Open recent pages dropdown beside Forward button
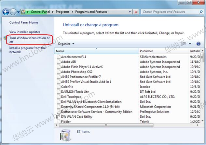The height and width of the screenshot is (145, 206). coord(19,12)
